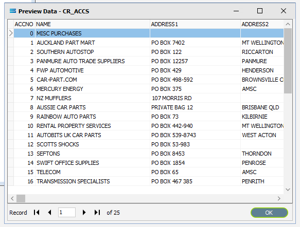Click the ACCNO column header
Image resolution: width=300 pixels, height=227 pixels.
(24, 24)
